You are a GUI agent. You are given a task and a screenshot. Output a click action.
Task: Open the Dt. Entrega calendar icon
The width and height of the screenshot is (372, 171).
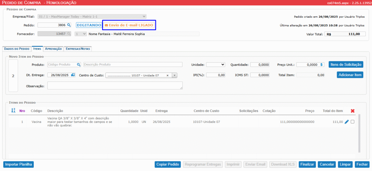[73, 75]
